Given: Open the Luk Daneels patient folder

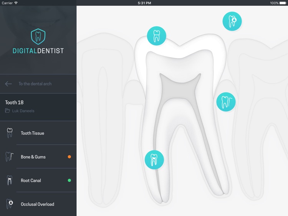Looking at the screenshot, I should (x=20, y=111).
